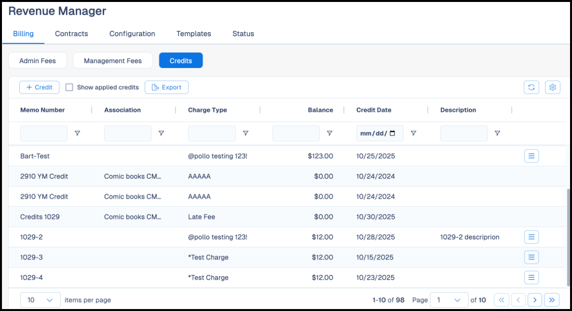
Task: Select the Management Fees button
Action: pos(113,61)
